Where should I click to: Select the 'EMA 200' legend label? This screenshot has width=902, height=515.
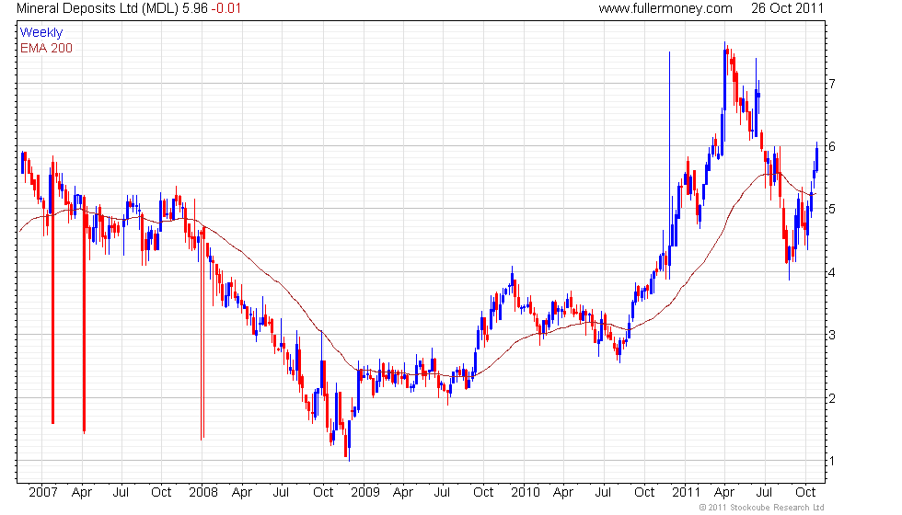(x=46, y=48)
